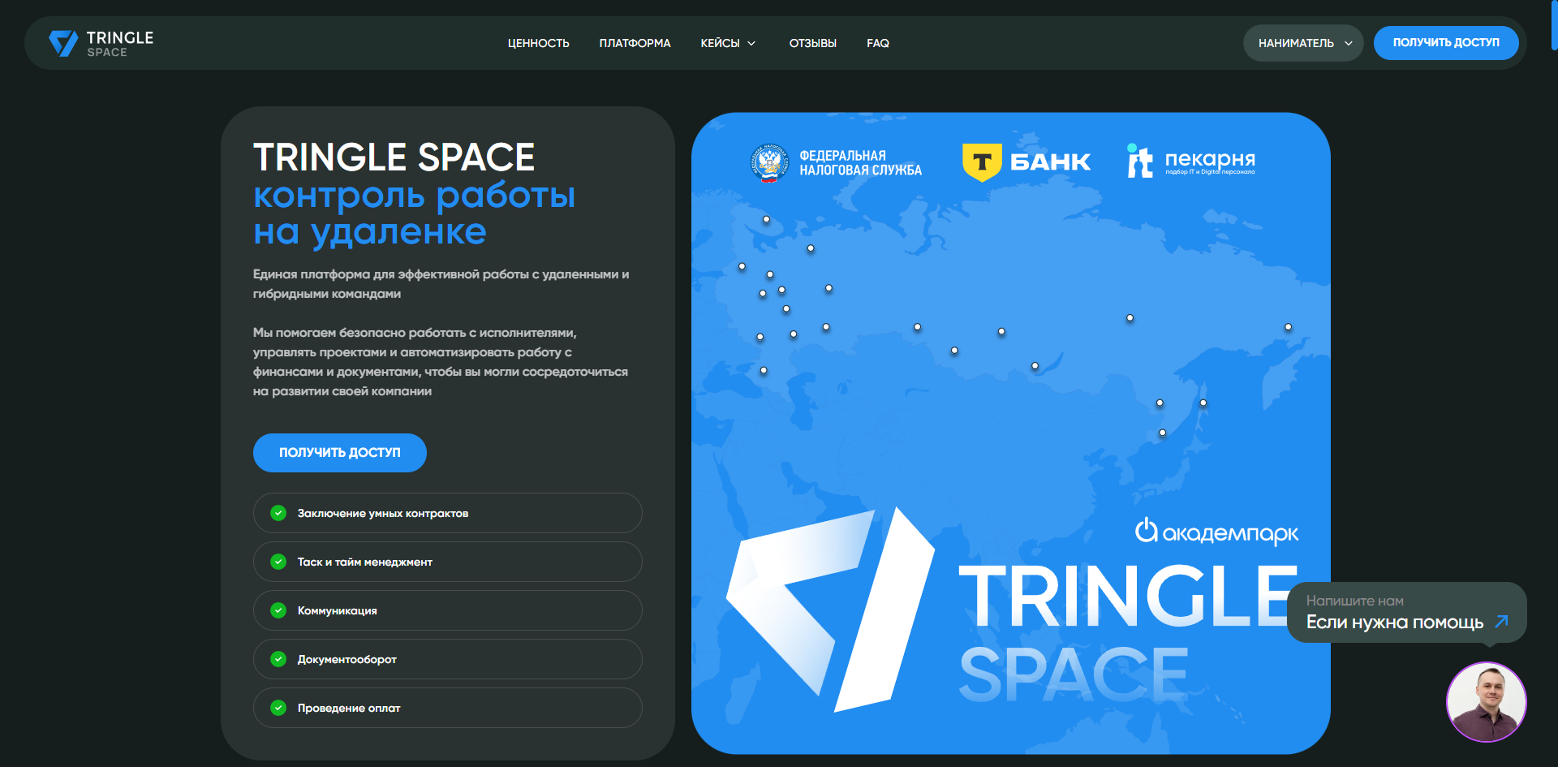The image size is (1558, 767).
Task: Click the page vertical scrollbar thumb
Action: coord(1554,25)
